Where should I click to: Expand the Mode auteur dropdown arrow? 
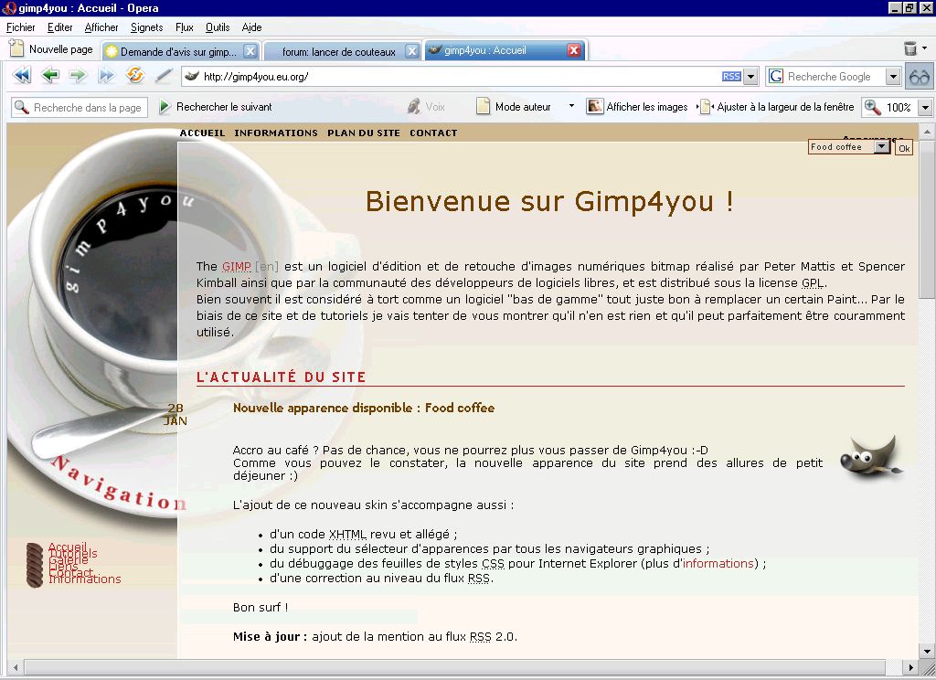(x=571, y=106)
